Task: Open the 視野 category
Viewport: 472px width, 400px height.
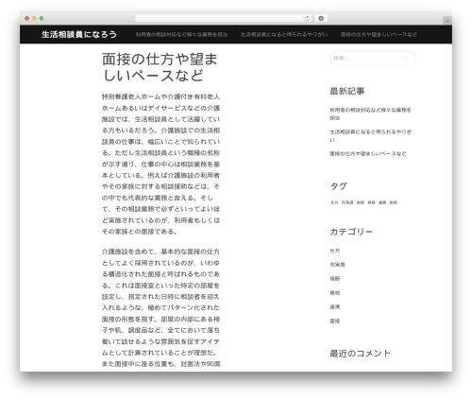Action: pos(335,279)
